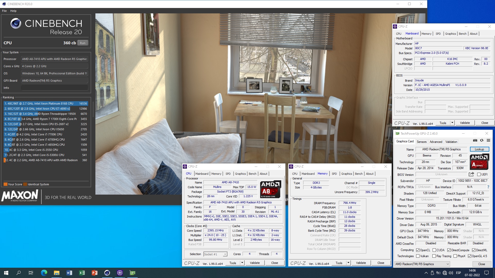Image resolution: width=495 pixels, height=278 pixels.
Task: Click the Cinebench Info input field
Action: point(54,88)
